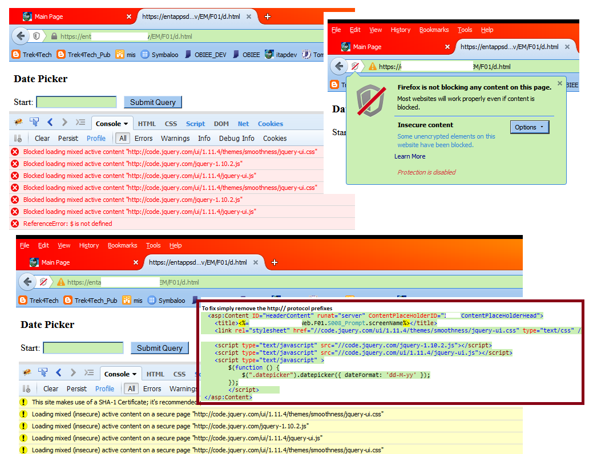The image size is (589, 454).
Task: Click Firebug back arrow in bottom window
Action: click(x=59, y=372)
